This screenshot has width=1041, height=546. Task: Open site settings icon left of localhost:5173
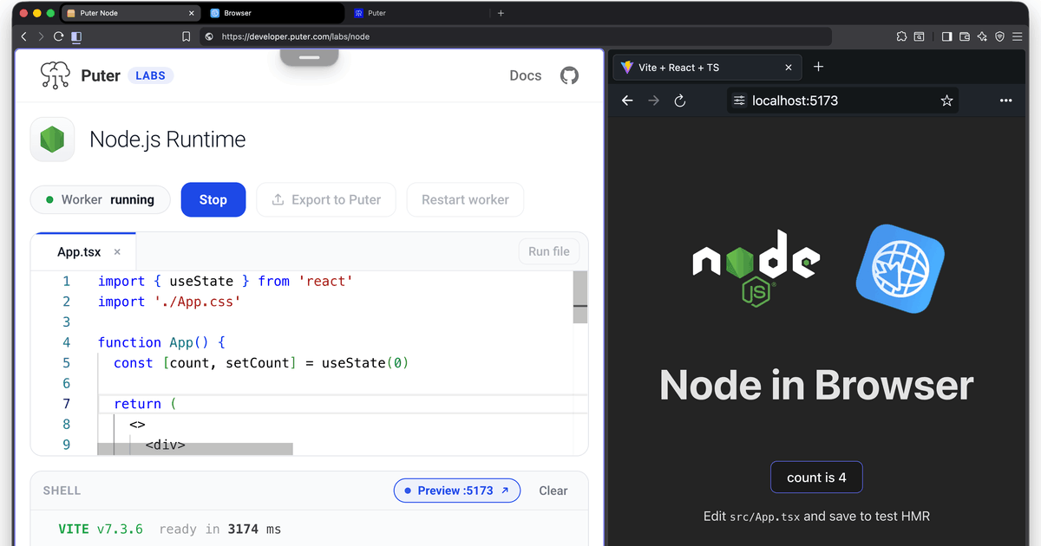(x=739, y=101)
